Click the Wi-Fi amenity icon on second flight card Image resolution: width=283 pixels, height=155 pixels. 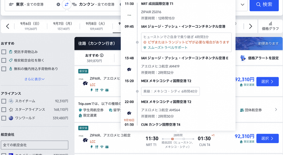(x=102, y=147)
